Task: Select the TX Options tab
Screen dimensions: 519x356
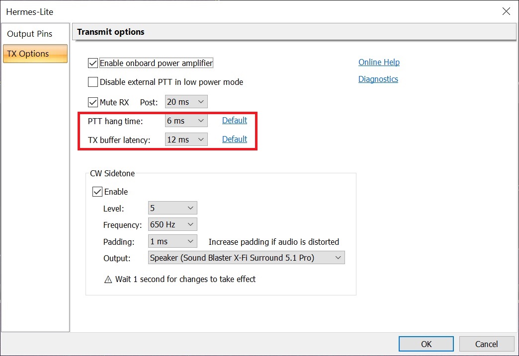Action: tap(35, 54)
